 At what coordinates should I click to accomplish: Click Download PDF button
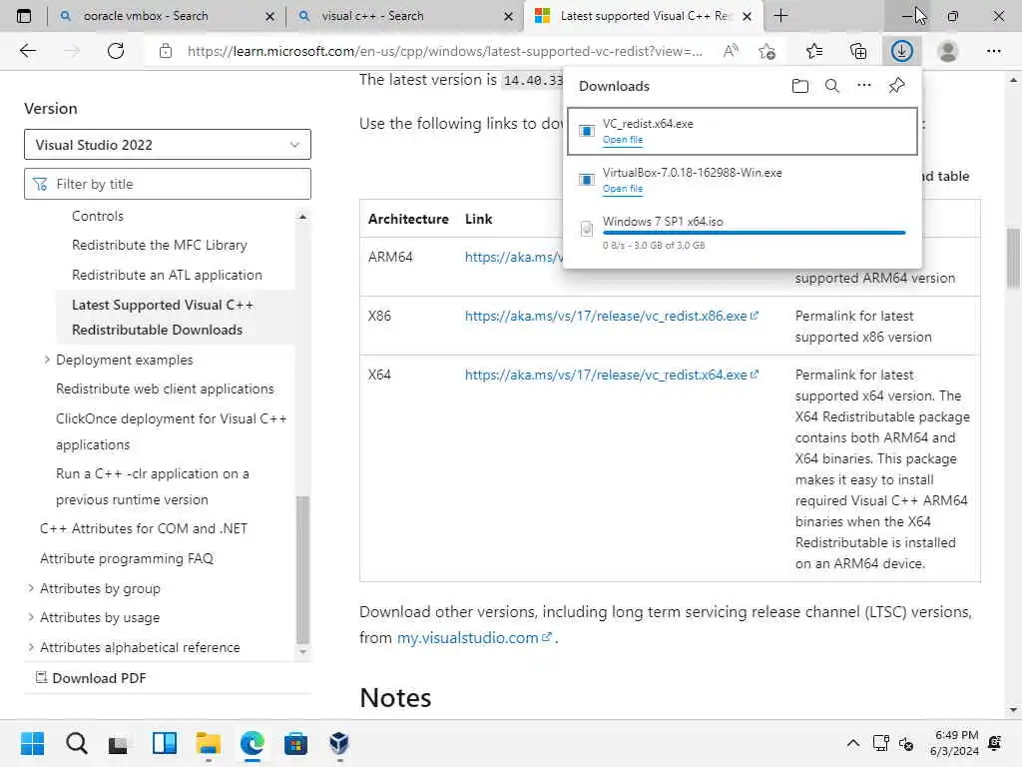click(x=91, y=678)
